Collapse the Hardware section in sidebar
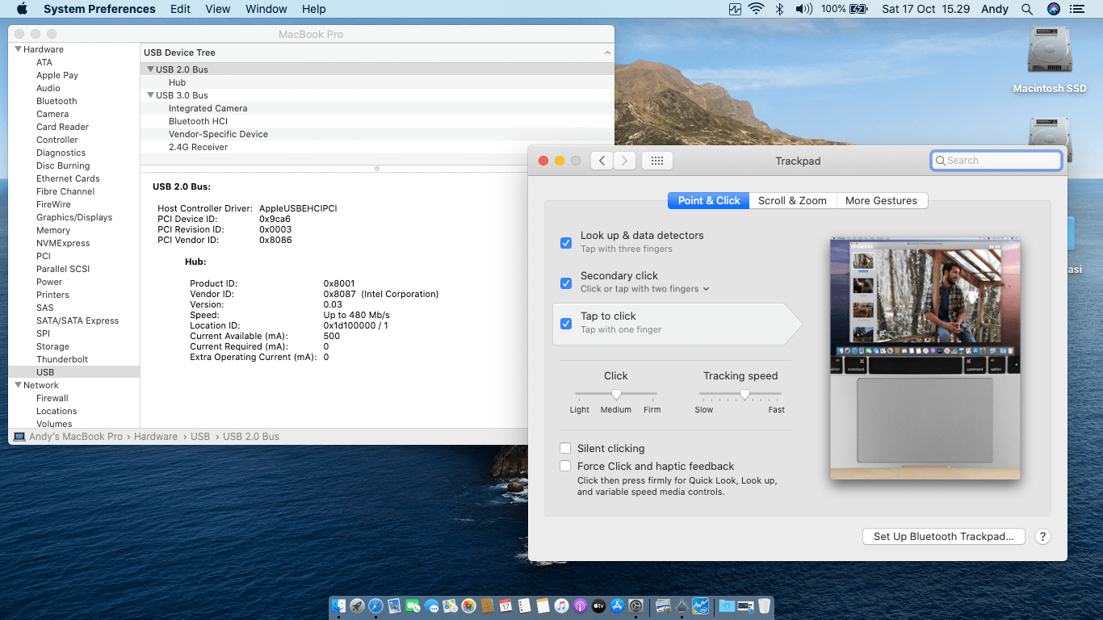This screenshot has width=1103, height=620. [18, 49]
